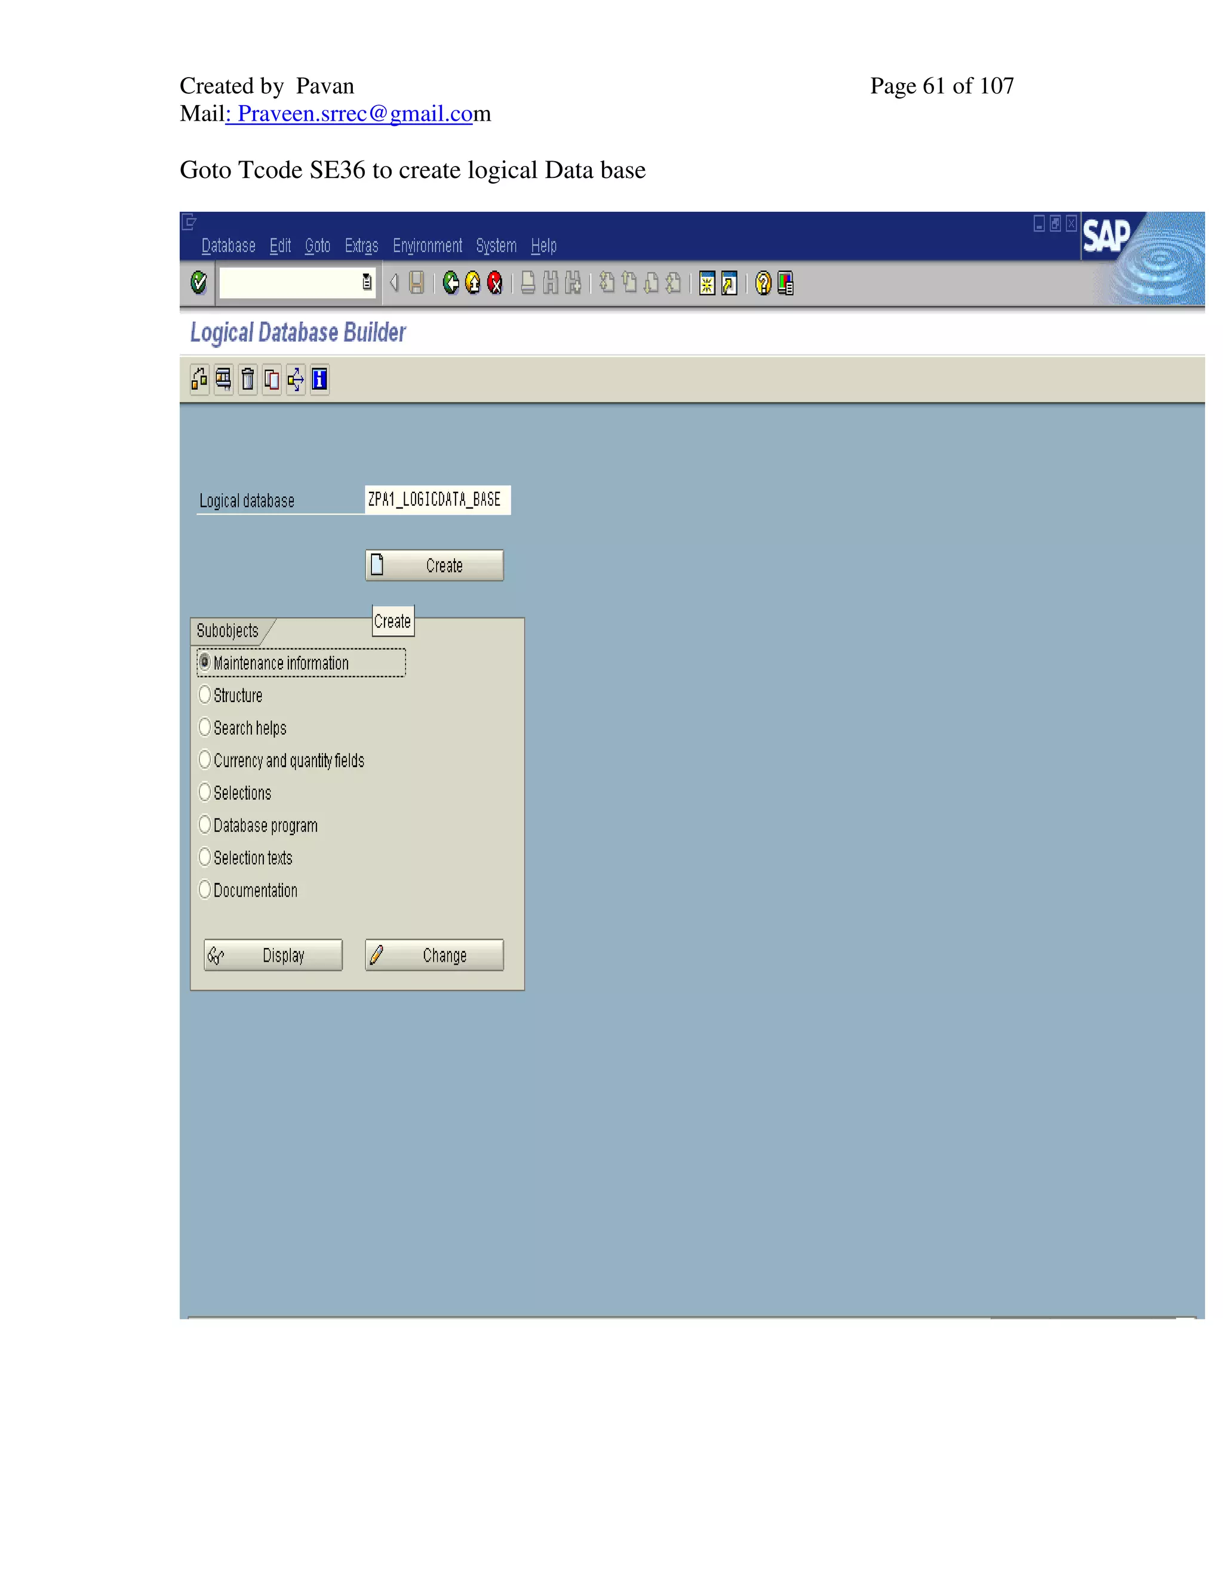The height and width of the screenshot is (1582, 1223).
Task: Click the Display button
Action: (273, 955)
